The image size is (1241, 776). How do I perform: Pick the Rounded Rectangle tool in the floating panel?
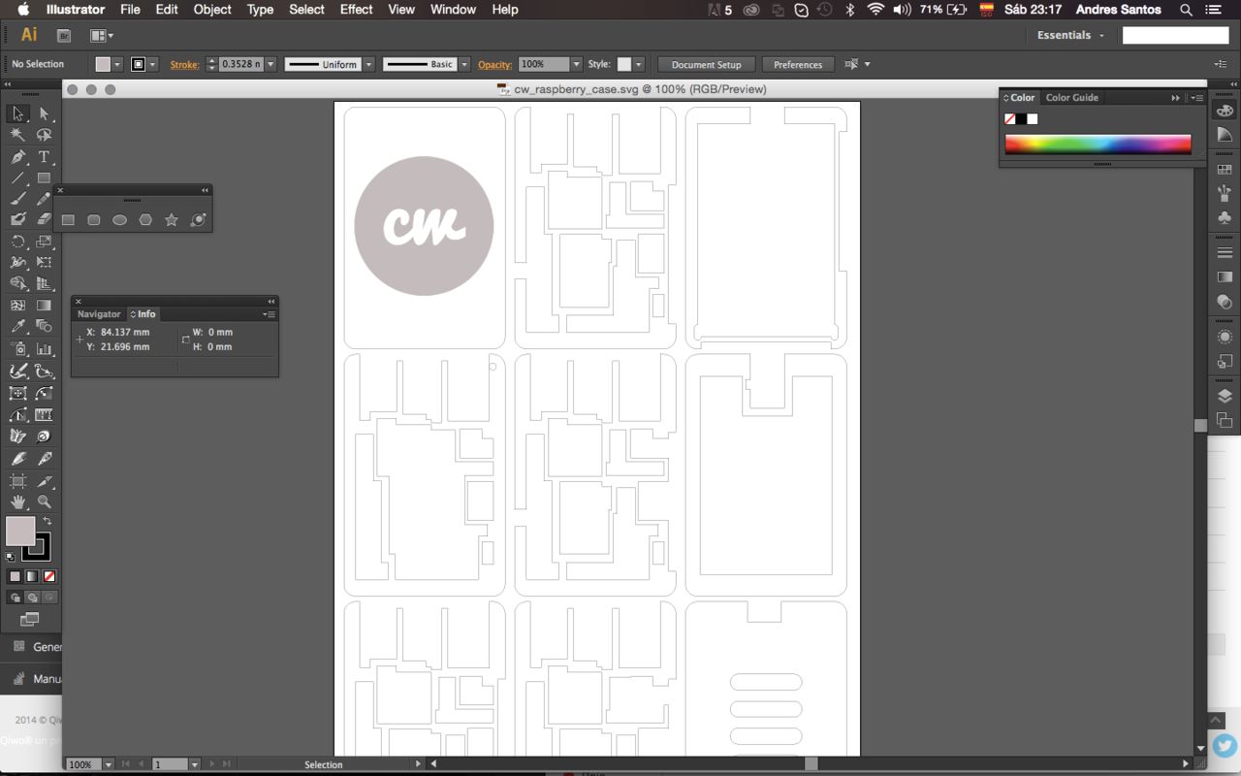[94, 220]
